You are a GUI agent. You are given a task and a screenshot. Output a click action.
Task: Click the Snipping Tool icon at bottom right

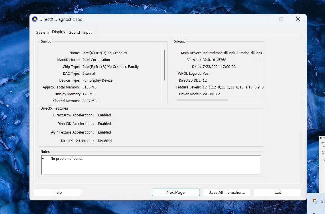pyautogui.click(x=316, y=201)
